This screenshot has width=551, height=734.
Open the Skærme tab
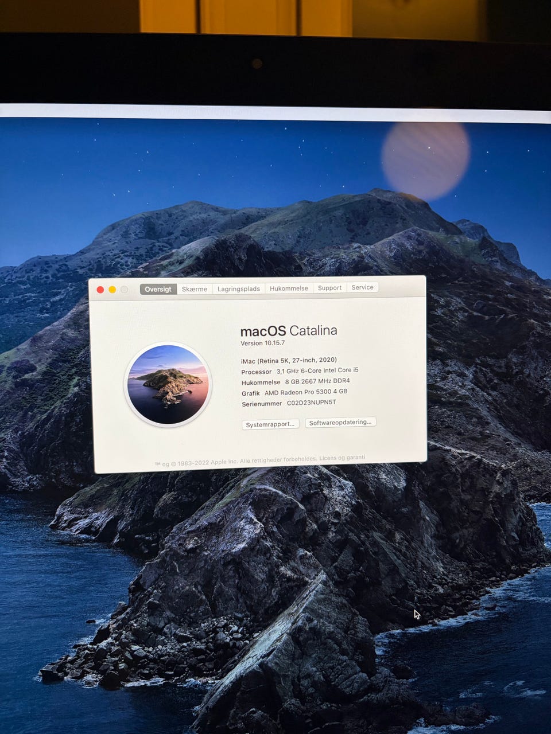(195, 289)
